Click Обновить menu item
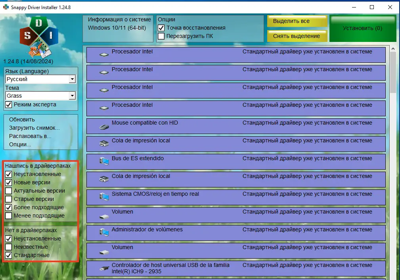 [22, 120]
